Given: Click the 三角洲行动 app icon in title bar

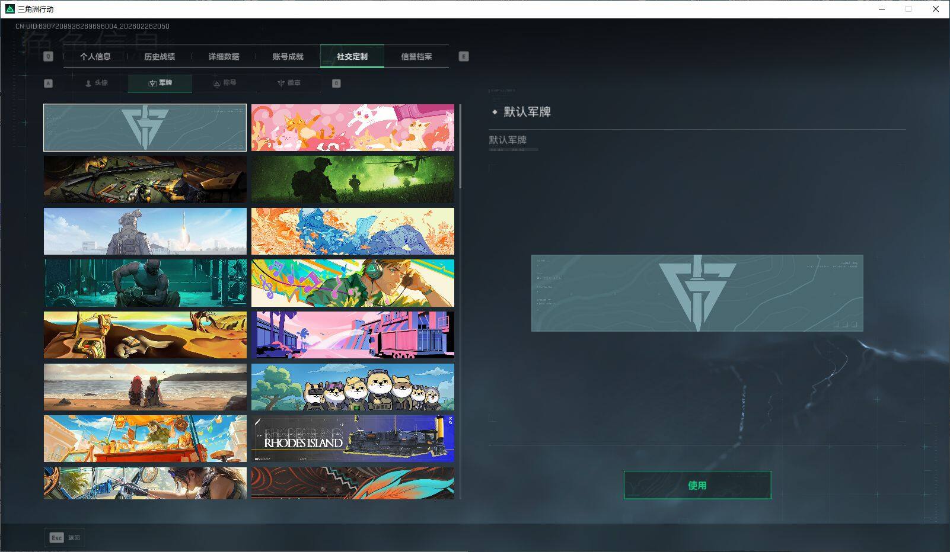Looking at the screenshot, I should 9,9.
